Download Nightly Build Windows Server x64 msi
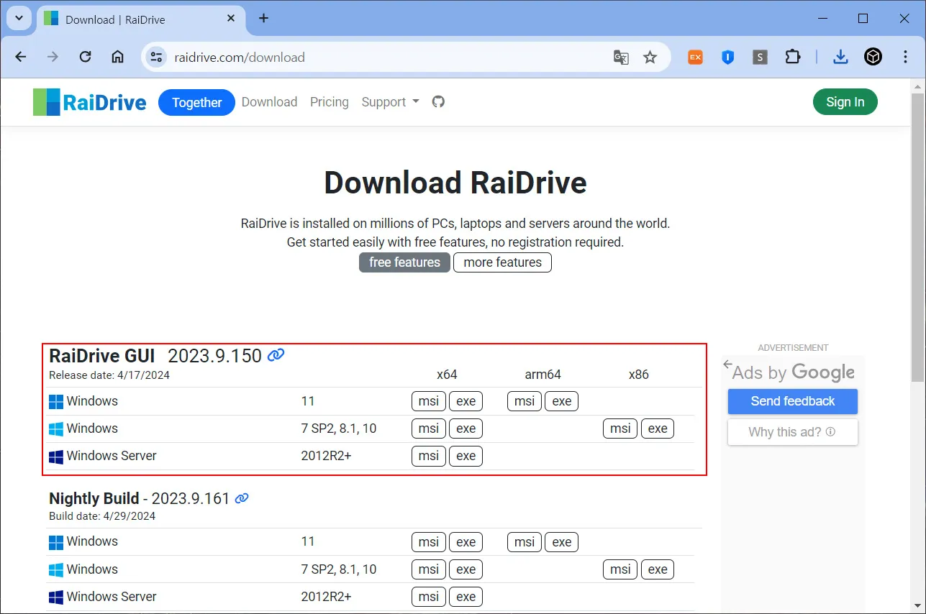 (x=429, y=597)
